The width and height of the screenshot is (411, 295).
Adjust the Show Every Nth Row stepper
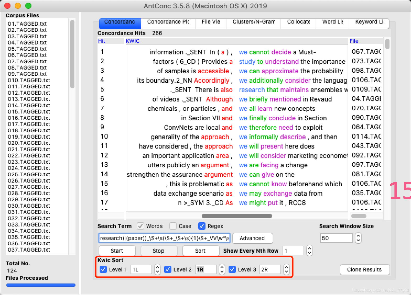pyautogui.click(x=310, y=251)
